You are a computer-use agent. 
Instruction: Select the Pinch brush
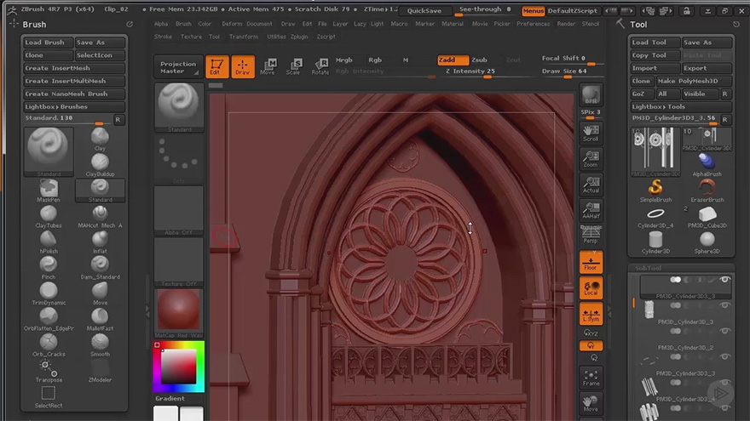49,268
